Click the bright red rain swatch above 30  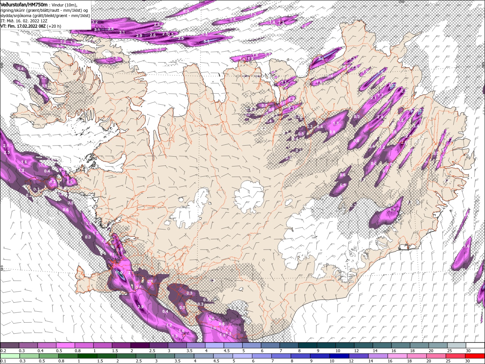tap(475, 356)
